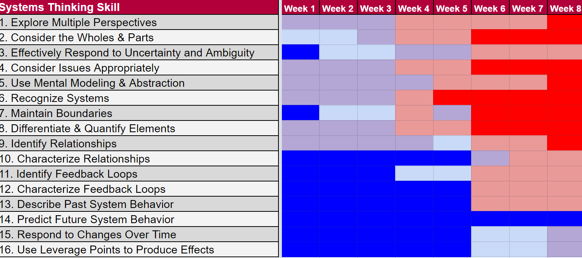Click the red Week 8 cell for Explore Multiple Perspectives

tap(565, 22)
